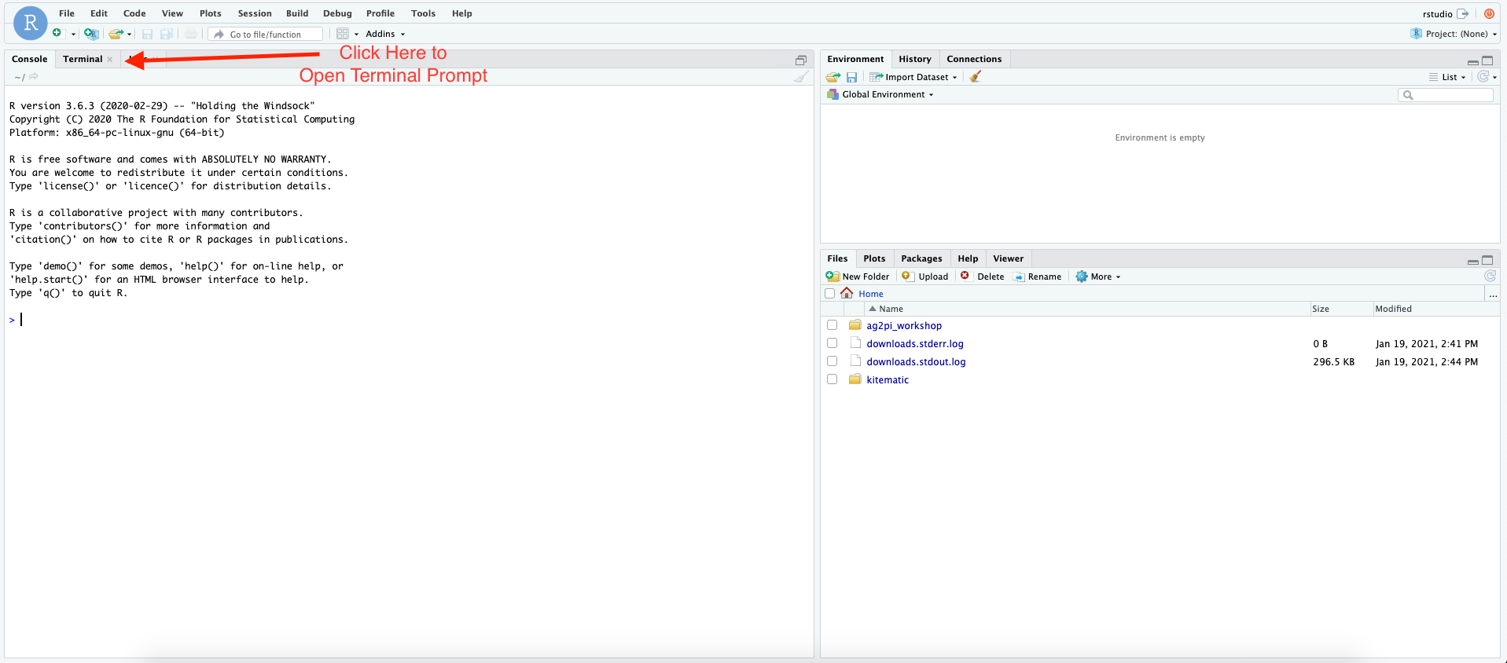Open the Addins dropdown
Viewport: 1507px width, 663px height.
385,34
